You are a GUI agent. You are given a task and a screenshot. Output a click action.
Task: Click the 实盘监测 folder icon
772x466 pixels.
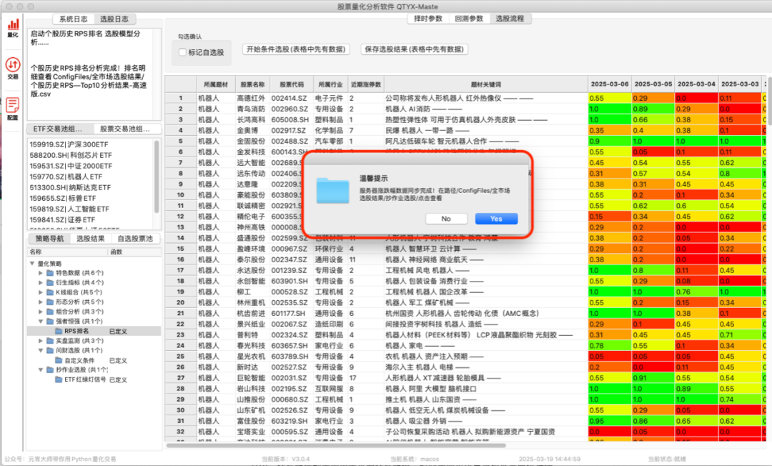[x=50, y=340]
